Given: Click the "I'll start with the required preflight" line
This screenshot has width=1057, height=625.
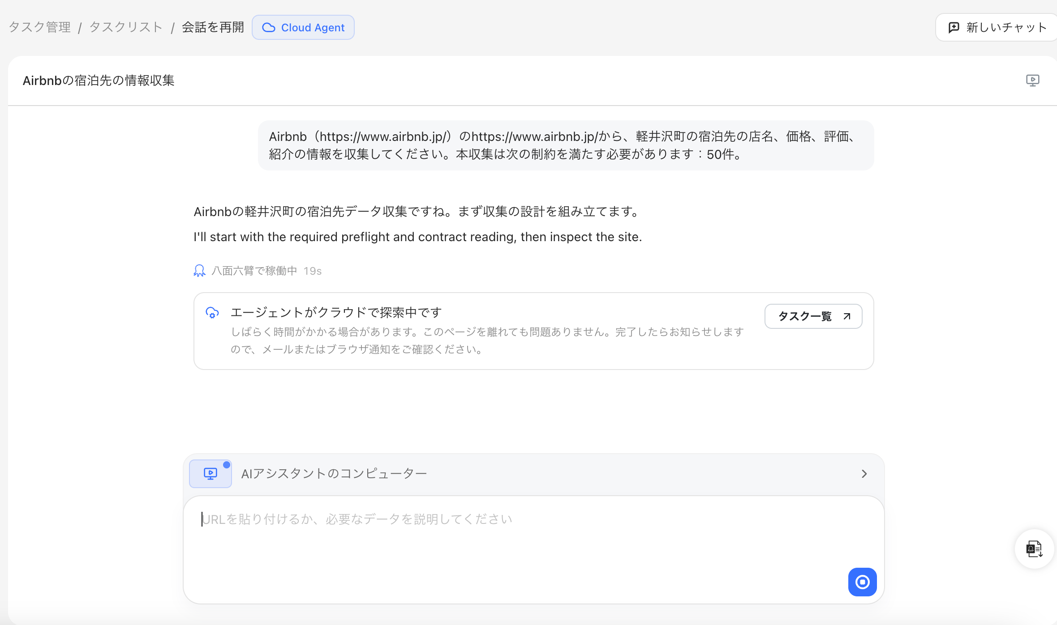Looking at the screenshot, I should (418, 237).
